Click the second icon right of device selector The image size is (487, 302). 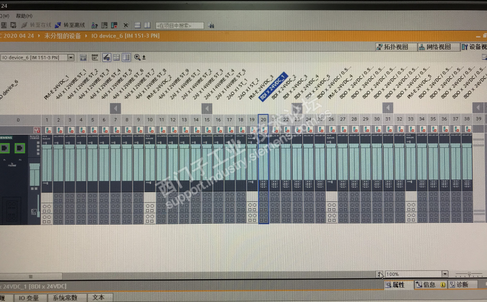click(x=95, y=57)
